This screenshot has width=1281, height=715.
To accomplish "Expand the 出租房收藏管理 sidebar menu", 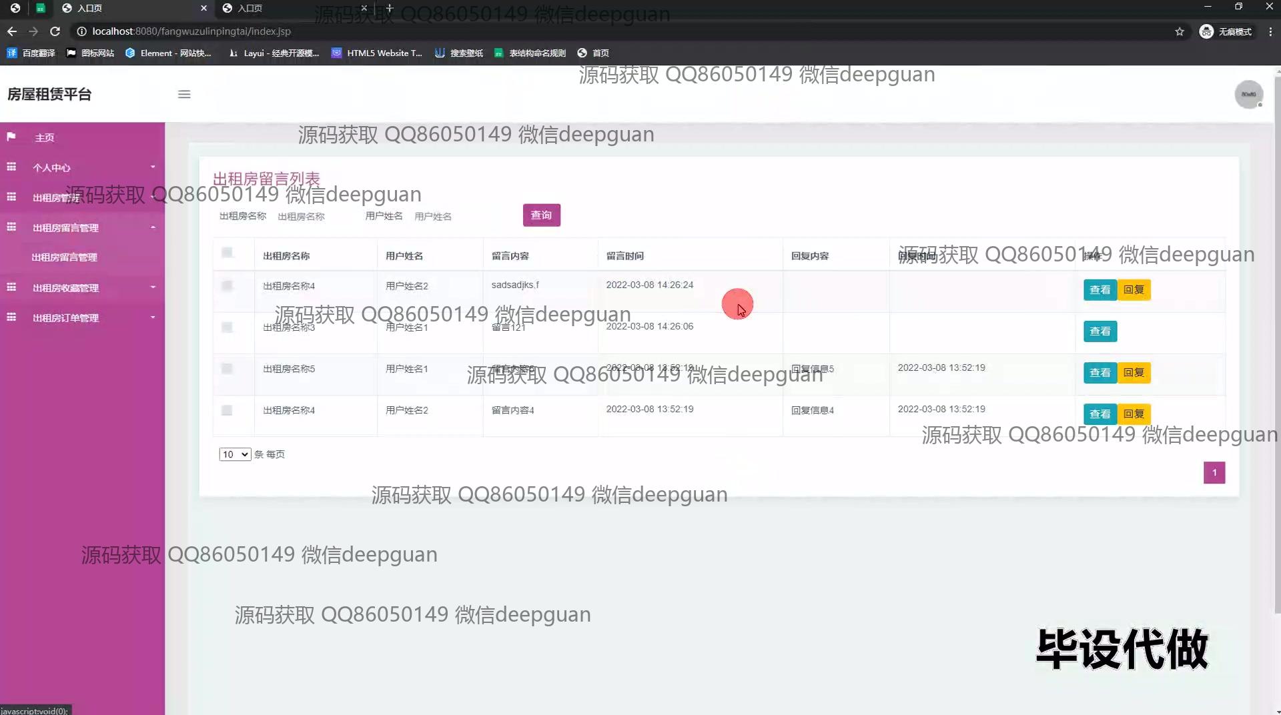I will [82, 287].
